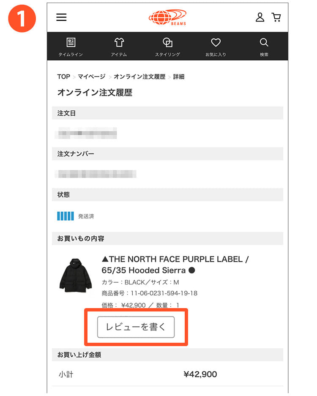Open the hamburger menu

[x=62, y=17]
